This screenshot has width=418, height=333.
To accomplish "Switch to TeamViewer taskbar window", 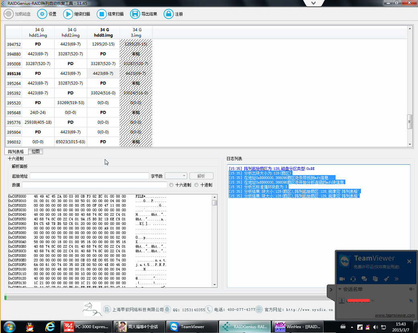I will click(191, 327).
